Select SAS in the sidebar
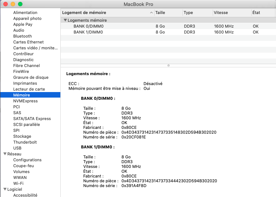 [17, 113]
